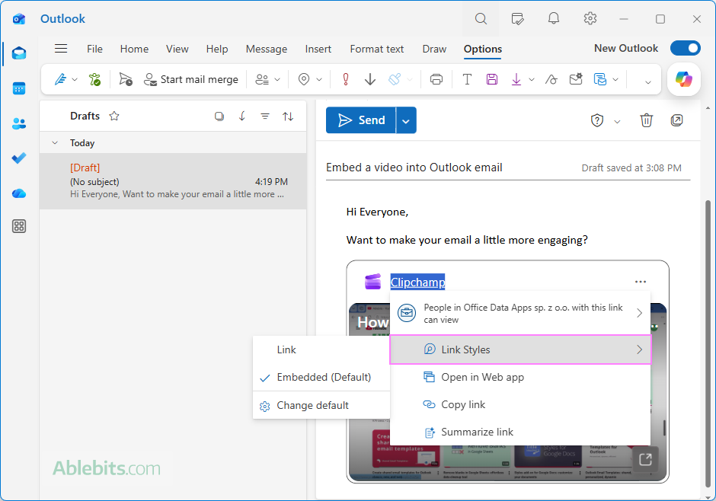
Task: Click the purple download arrow icon
Action: pyautogui.click(x=516, y=79)
